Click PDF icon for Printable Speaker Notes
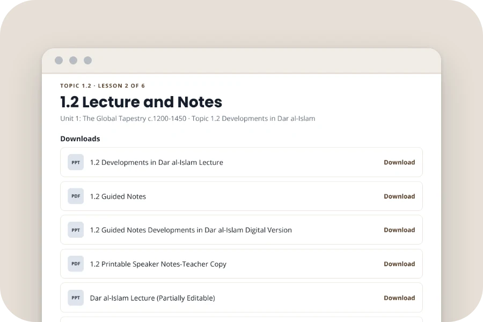 pos(76,264)
